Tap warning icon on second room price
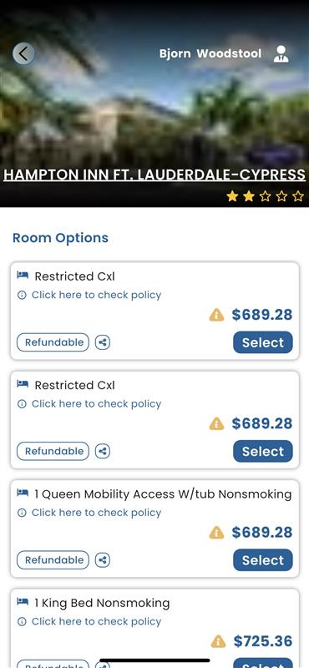Viewport: 309px width, 668px height. [x=216, y=423]
